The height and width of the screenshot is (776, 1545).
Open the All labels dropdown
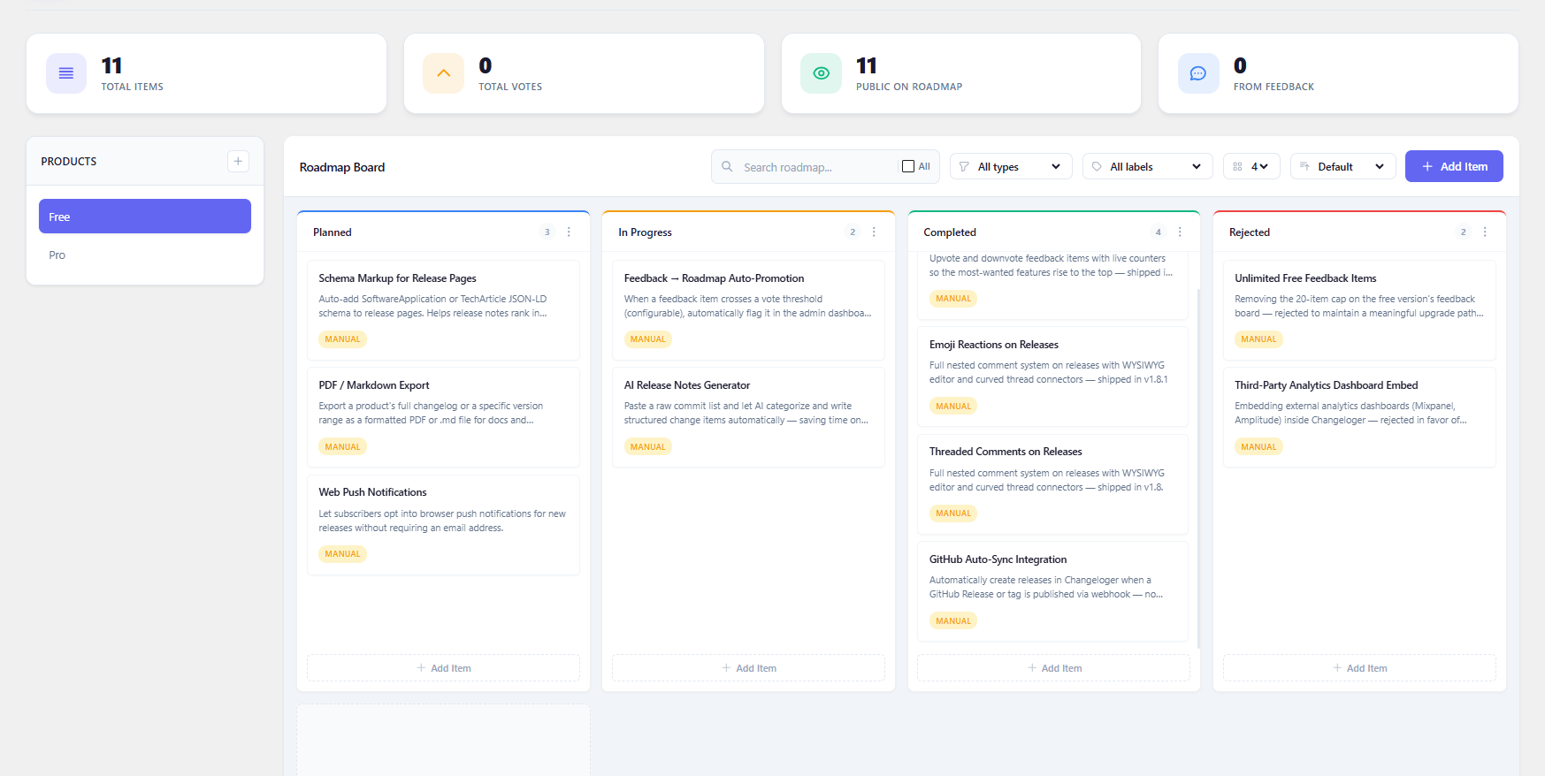coord(1147,166)
